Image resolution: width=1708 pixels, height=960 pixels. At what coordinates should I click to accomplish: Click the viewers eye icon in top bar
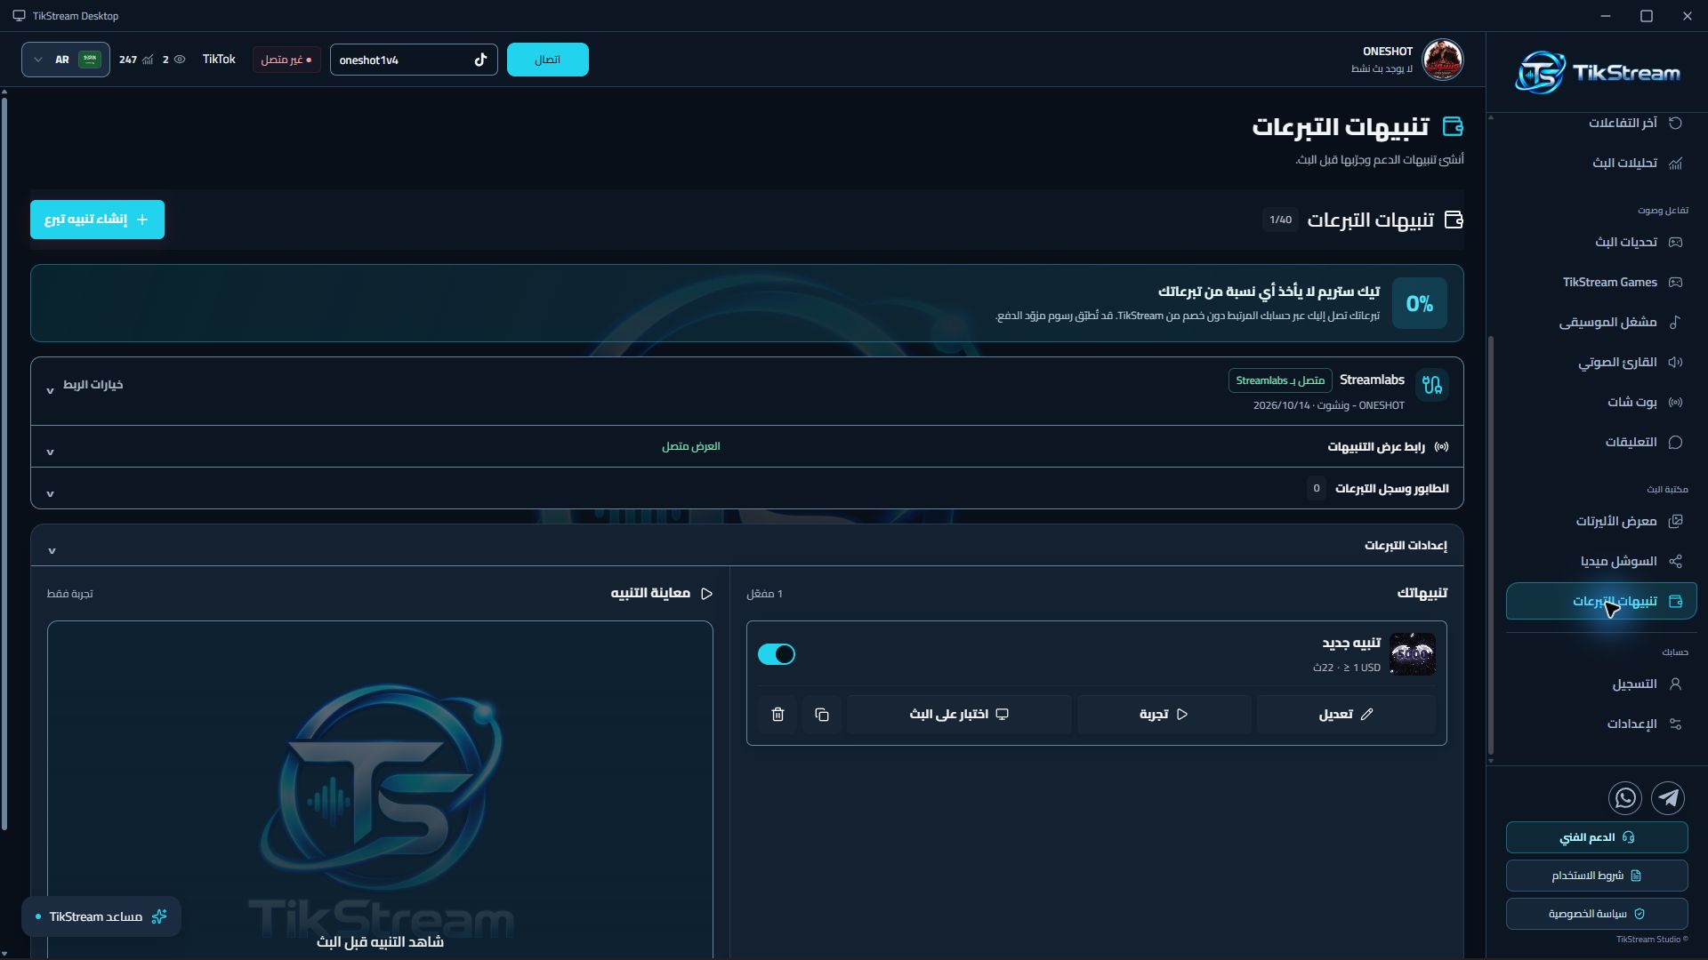click(x=180, y=60)
